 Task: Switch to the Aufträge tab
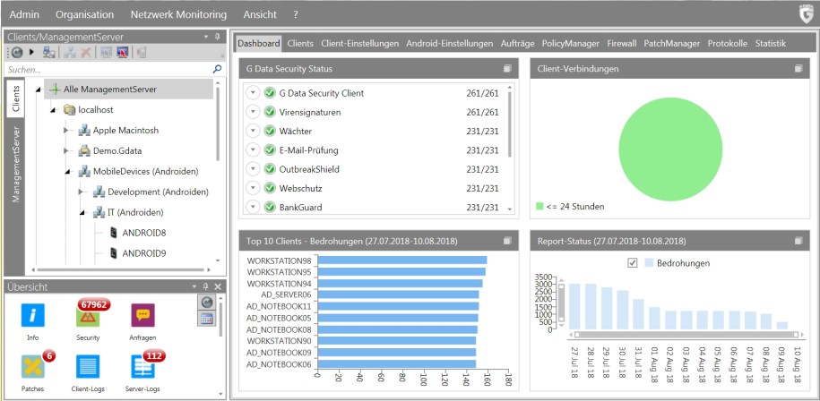pos(517,43)
